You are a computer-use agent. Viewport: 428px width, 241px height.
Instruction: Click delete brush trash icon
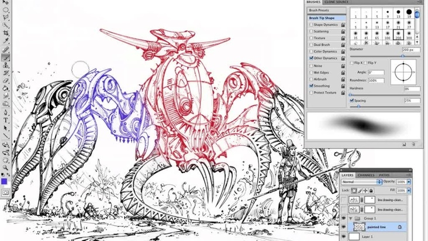(x=413, y=144)
